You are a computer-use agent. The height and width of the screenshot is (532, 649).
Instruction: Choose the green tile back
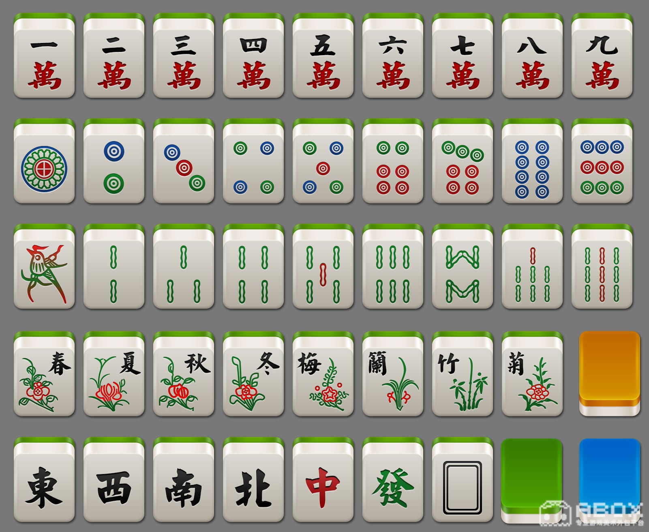532,481
